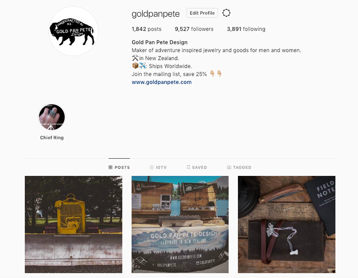Switch to the IGTV tab
The height and width of the screenshot is (278, 358).
pos(158,168)
